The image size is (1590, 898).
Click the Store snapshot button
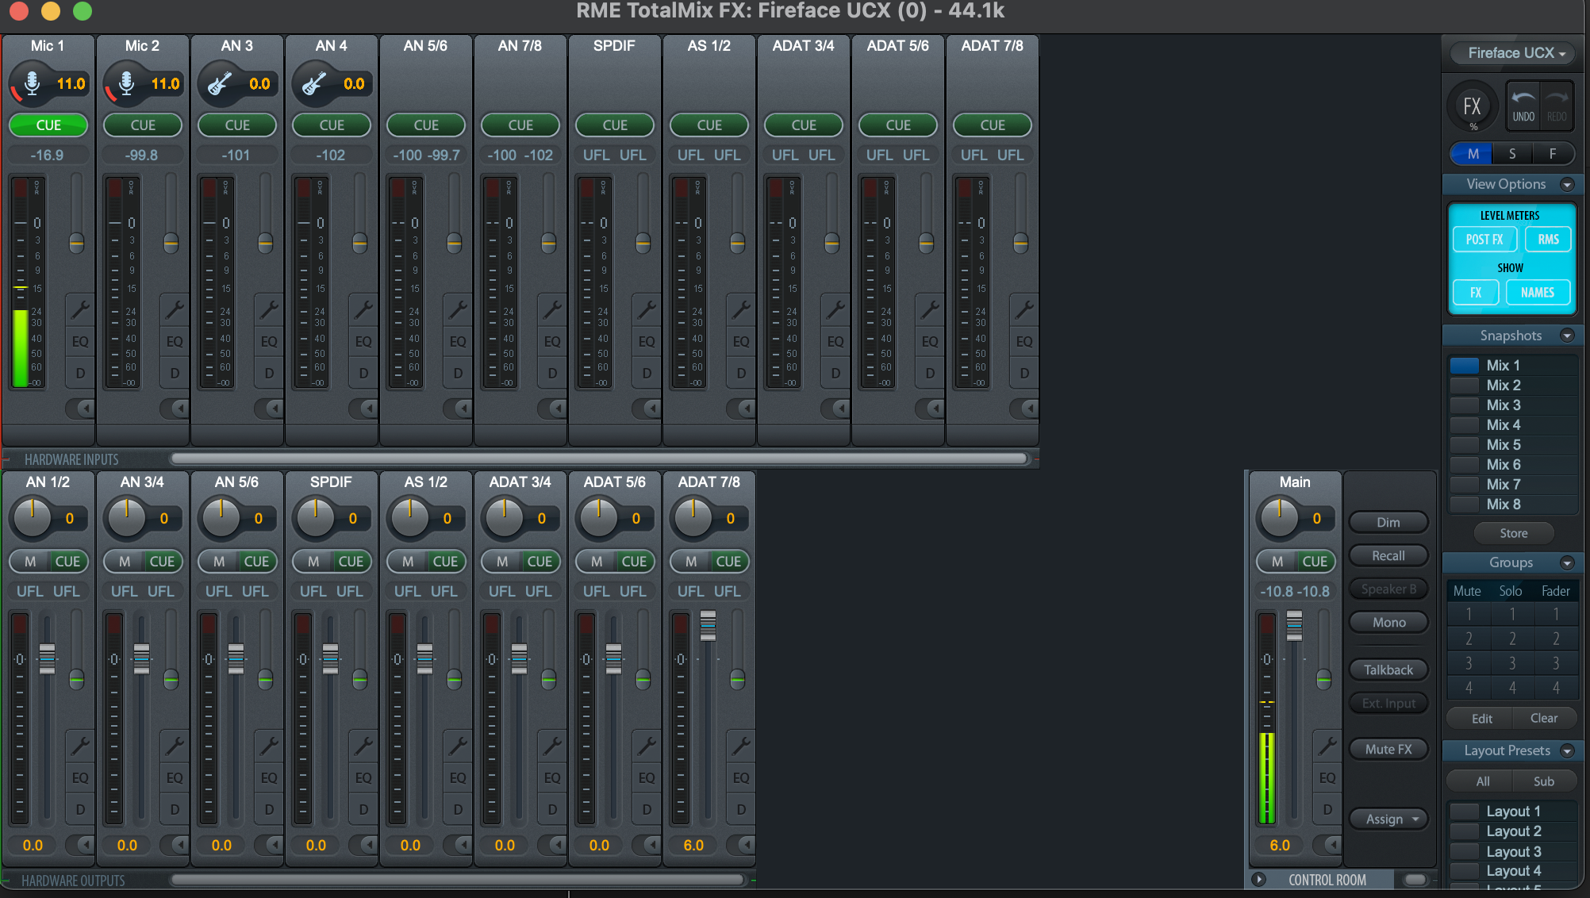pos(1513,533)
